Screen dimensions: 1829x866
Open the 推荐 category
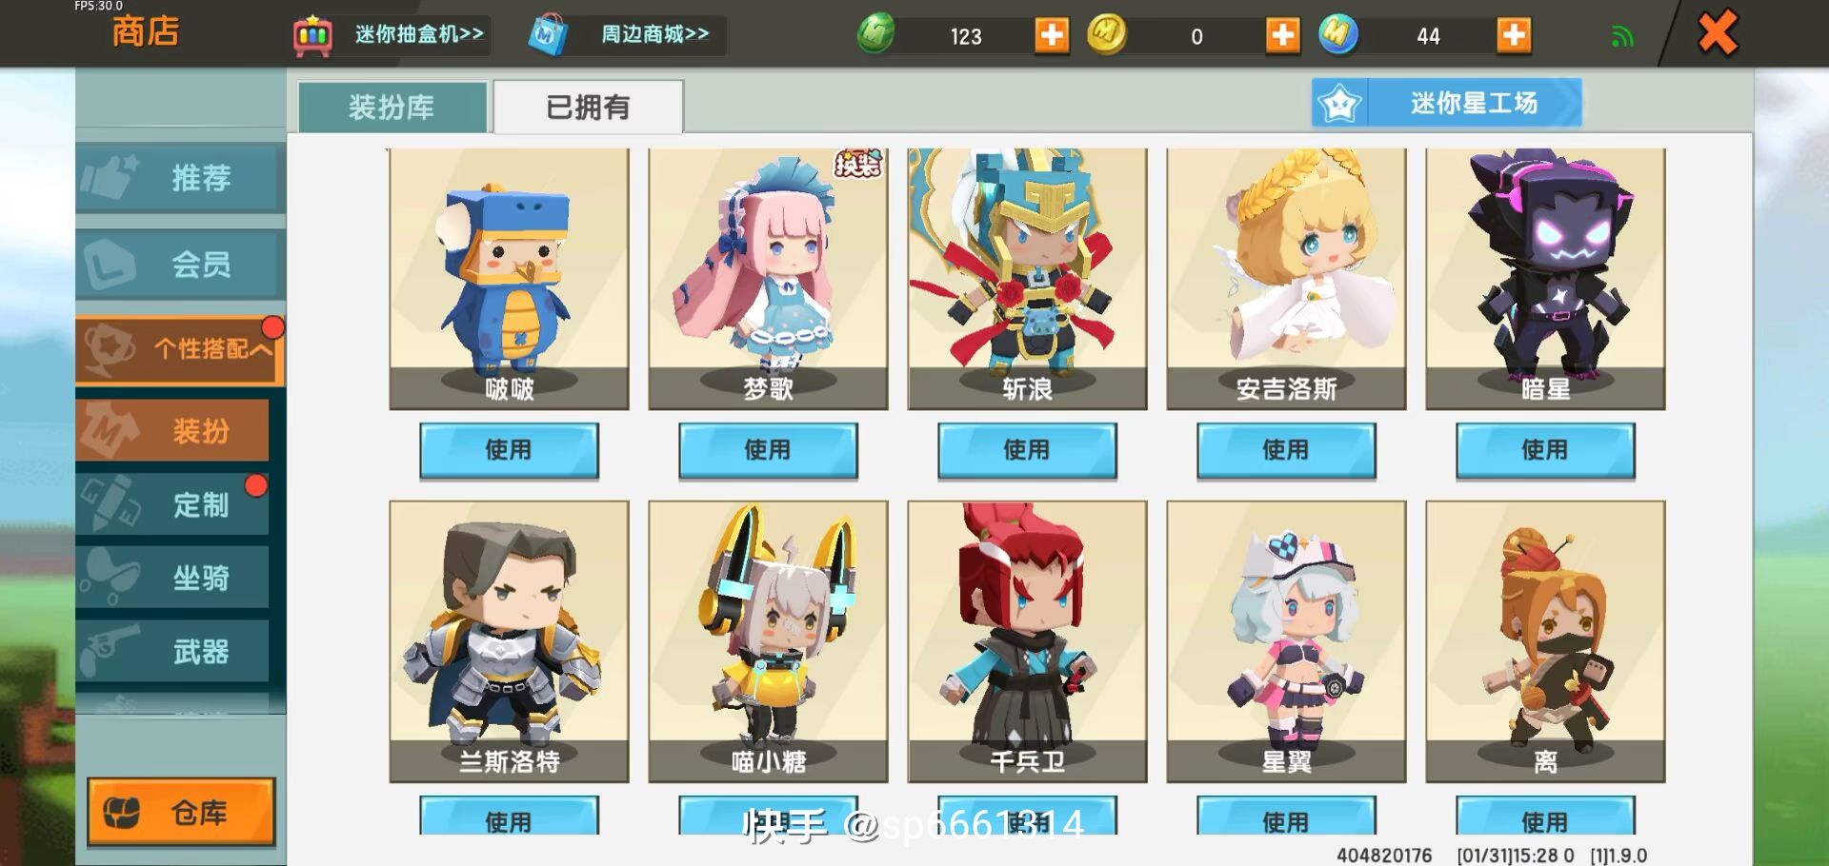(x=180, y=177)
